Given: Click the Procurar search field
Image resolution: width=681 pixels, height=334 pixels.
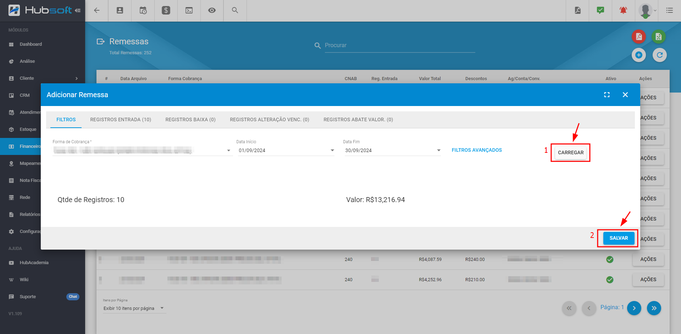Looking at the screenshot, I should tap(400, 45).
